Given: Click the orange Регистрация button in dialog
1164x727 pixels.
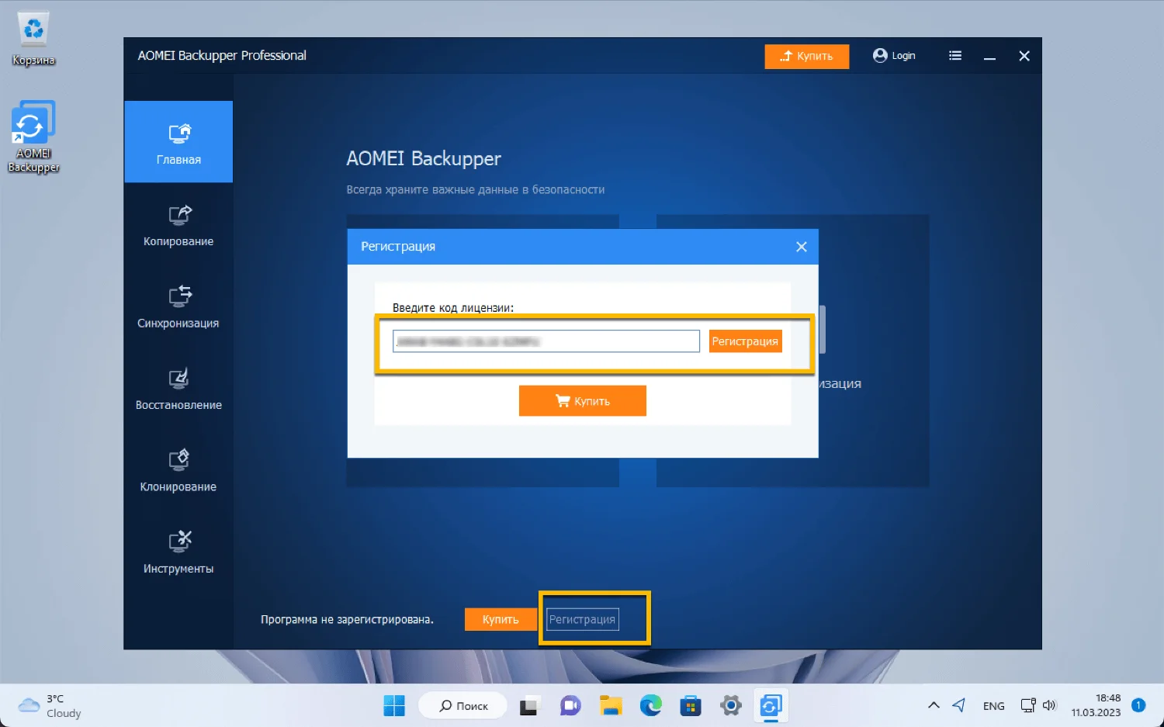Looking at the screenshot, I should (x=745, y=341).
